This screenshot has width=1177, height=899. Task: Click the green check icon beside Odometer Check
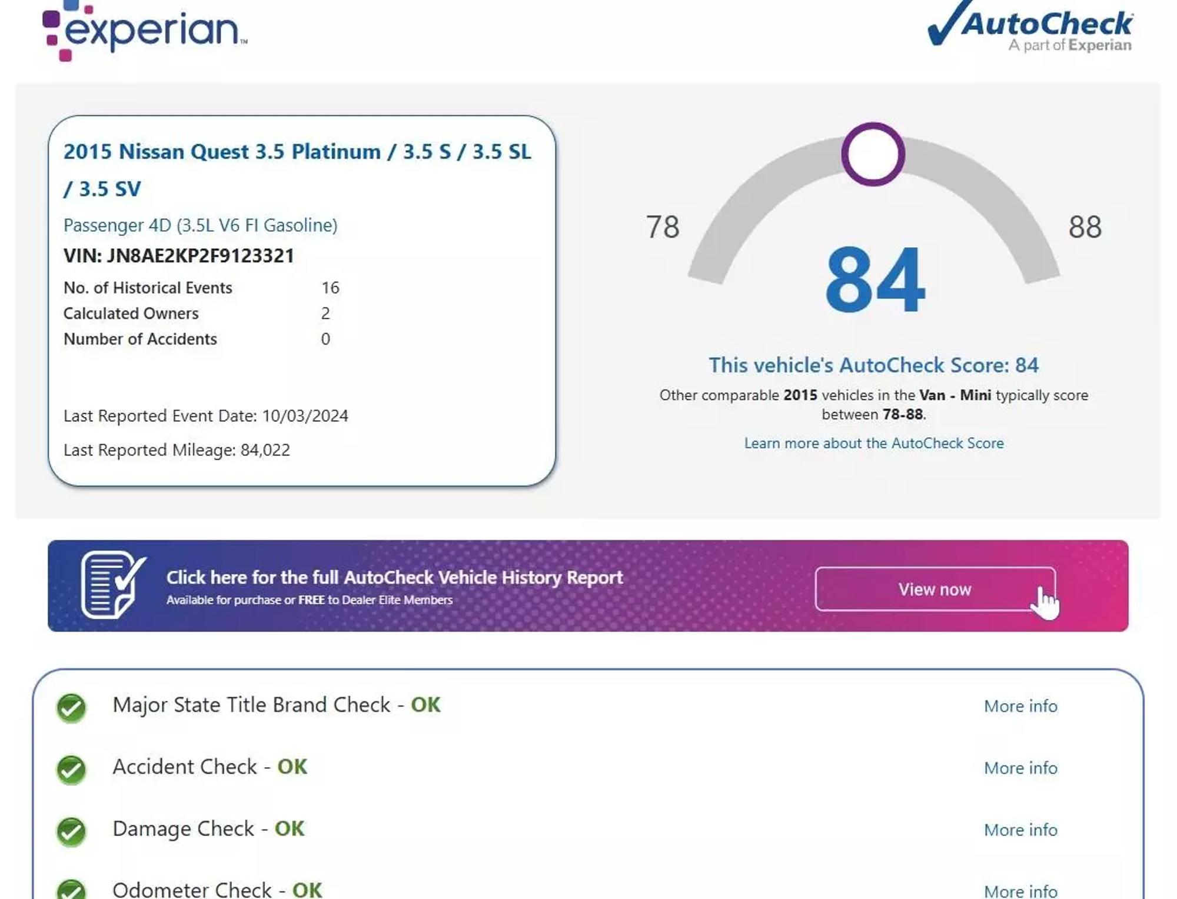71,889
